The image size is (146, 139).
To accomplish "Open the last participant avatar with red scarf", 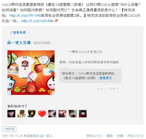I will (83, 114).
